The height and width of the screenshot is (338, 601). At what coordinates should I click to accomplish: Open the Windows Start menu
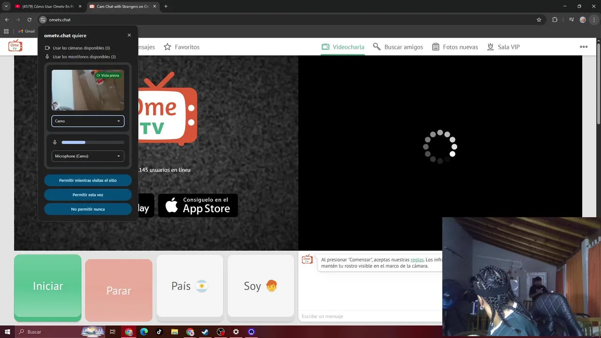(8, 332)
